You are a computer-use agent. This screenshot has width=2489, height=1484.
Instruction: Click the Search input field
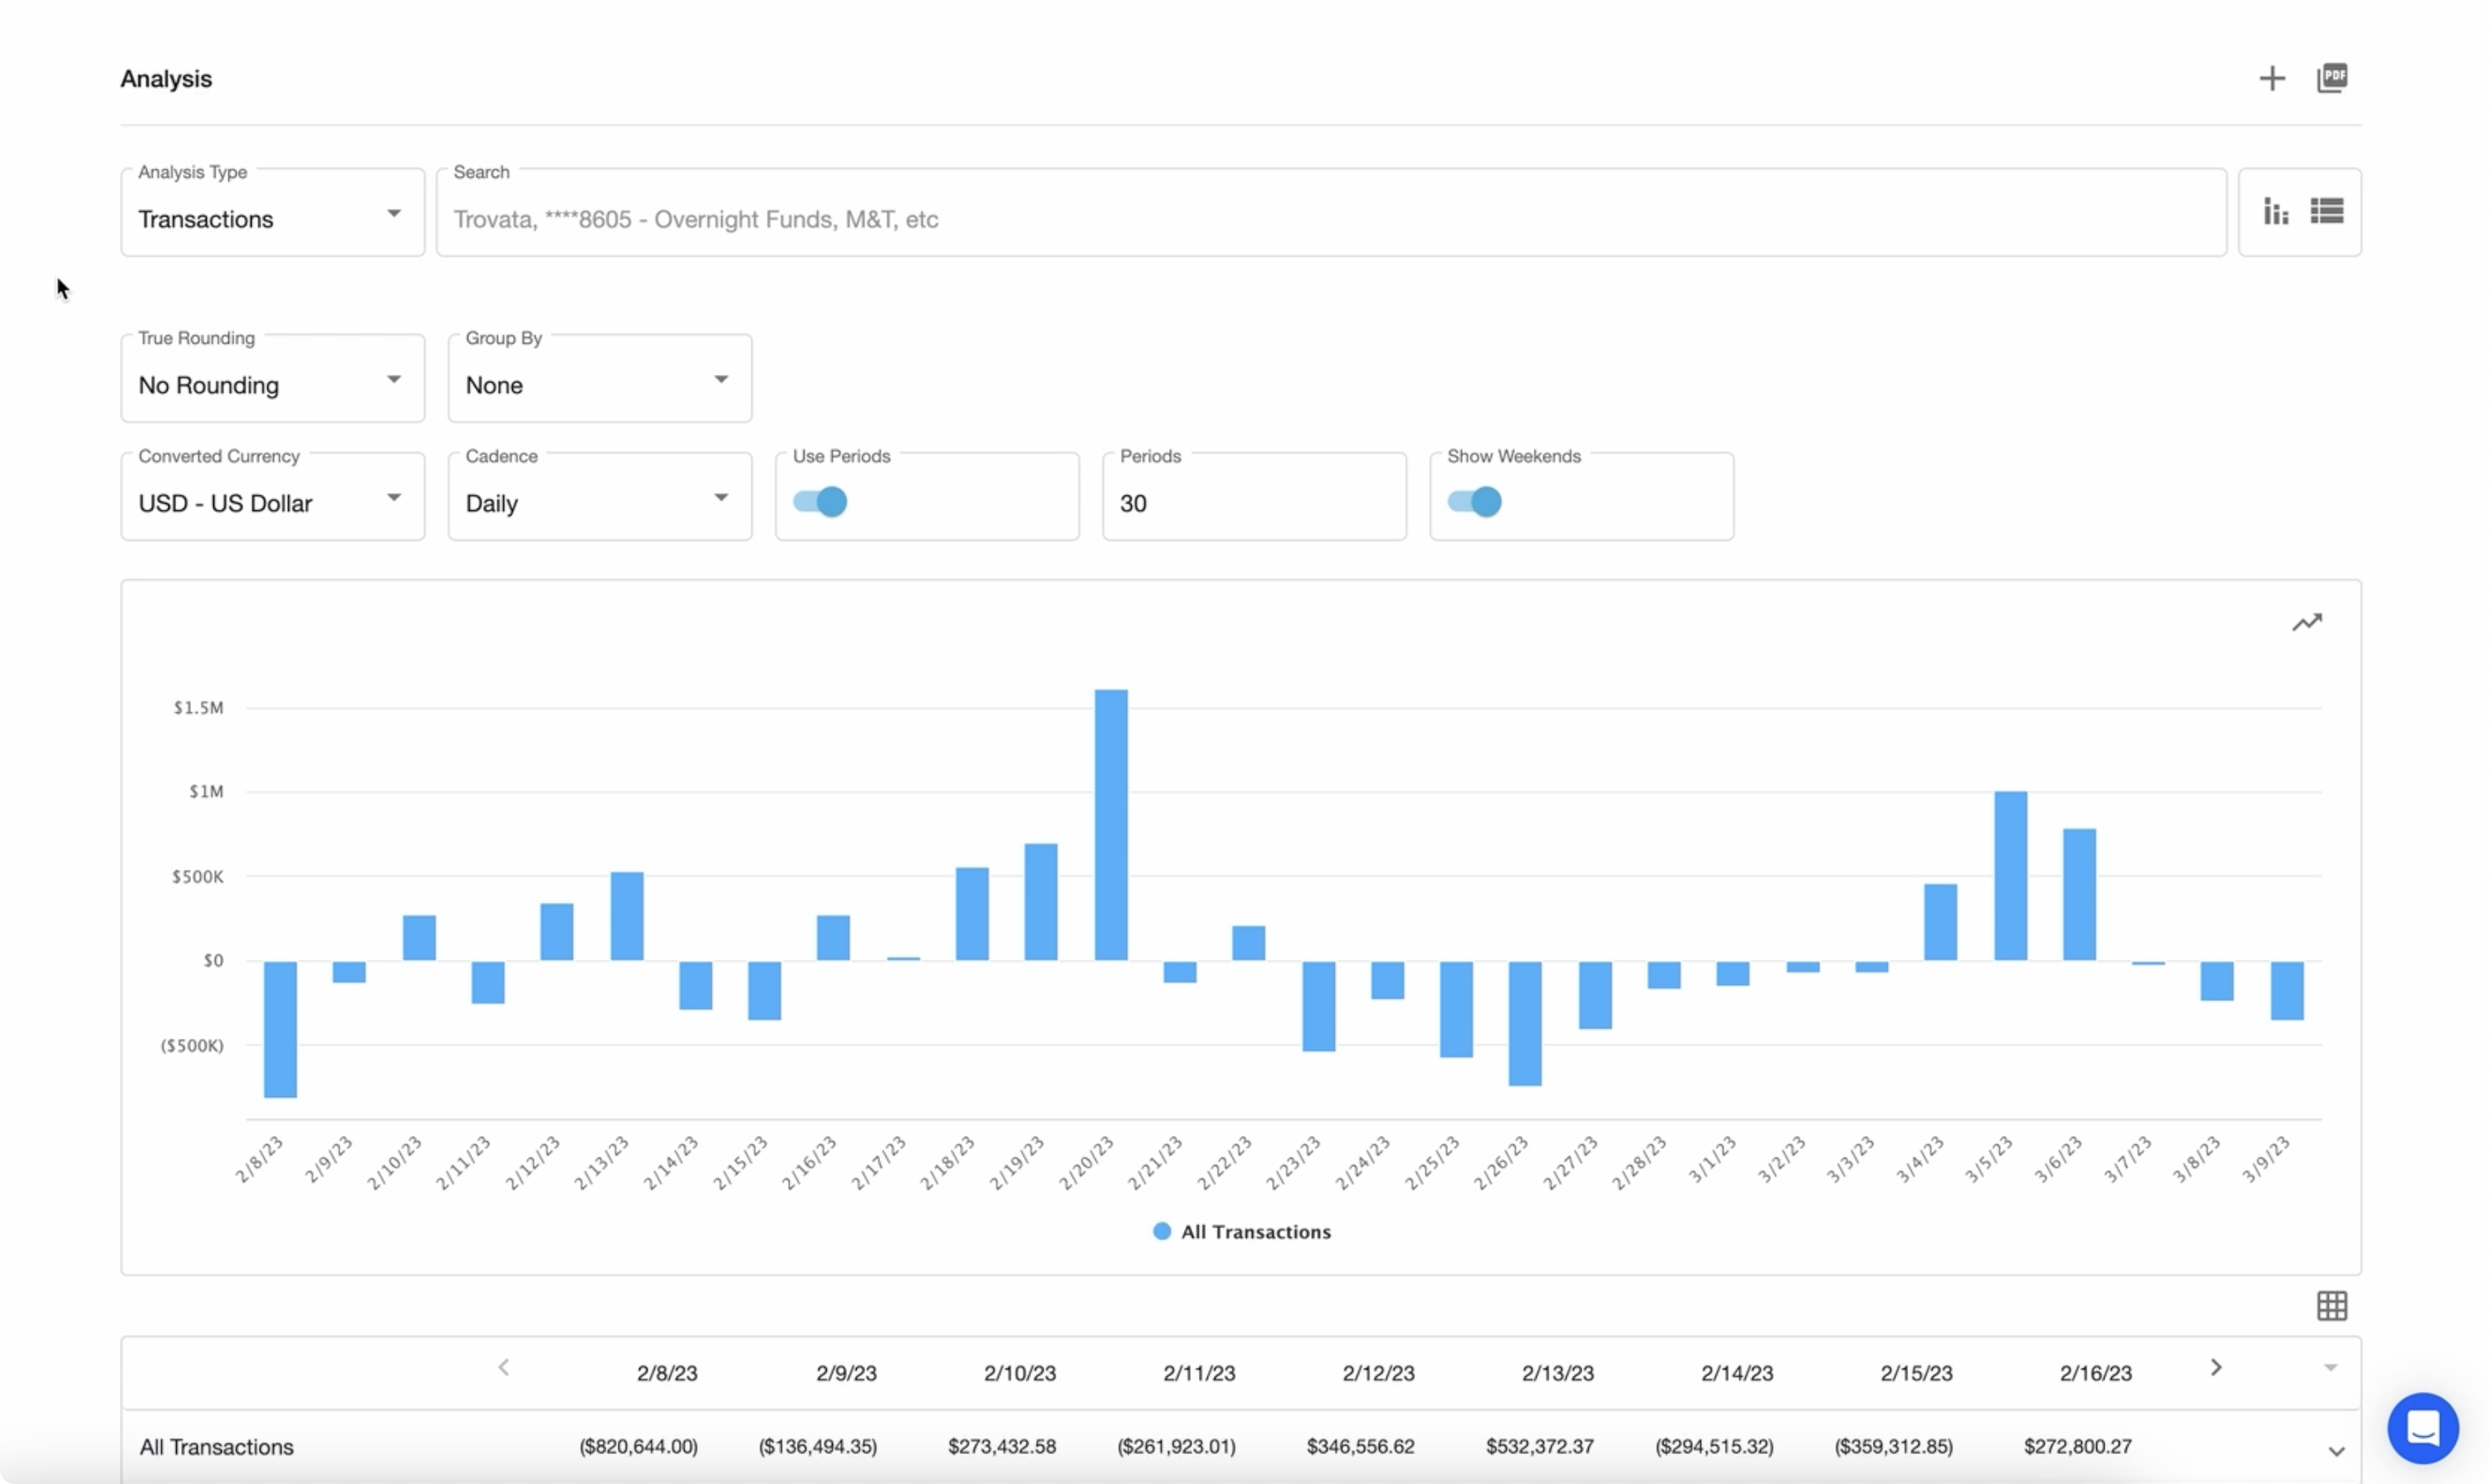[x=1330, y=218]
